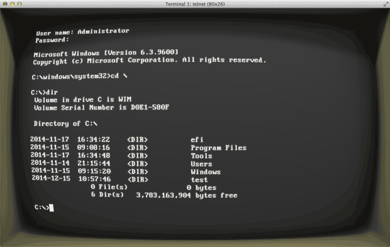This screenshot has height=247, width=390.
Task: Click 'Microsoft Windows [Version 6.3.9600]' line
Action: (106, 53)
